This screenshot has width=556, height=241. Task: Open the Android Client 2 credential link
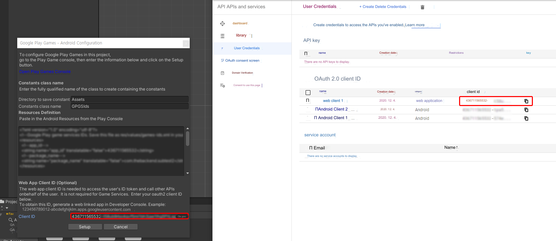click(x=331, y=109)
